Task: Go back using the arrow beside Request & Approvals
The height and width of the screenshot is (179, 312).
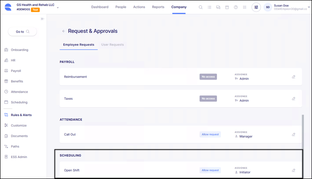Action: (63, 31)
